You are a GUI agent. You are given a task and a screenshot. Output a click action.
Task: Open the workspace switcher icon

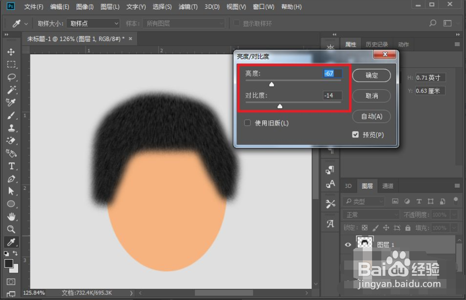coord(447,23)
